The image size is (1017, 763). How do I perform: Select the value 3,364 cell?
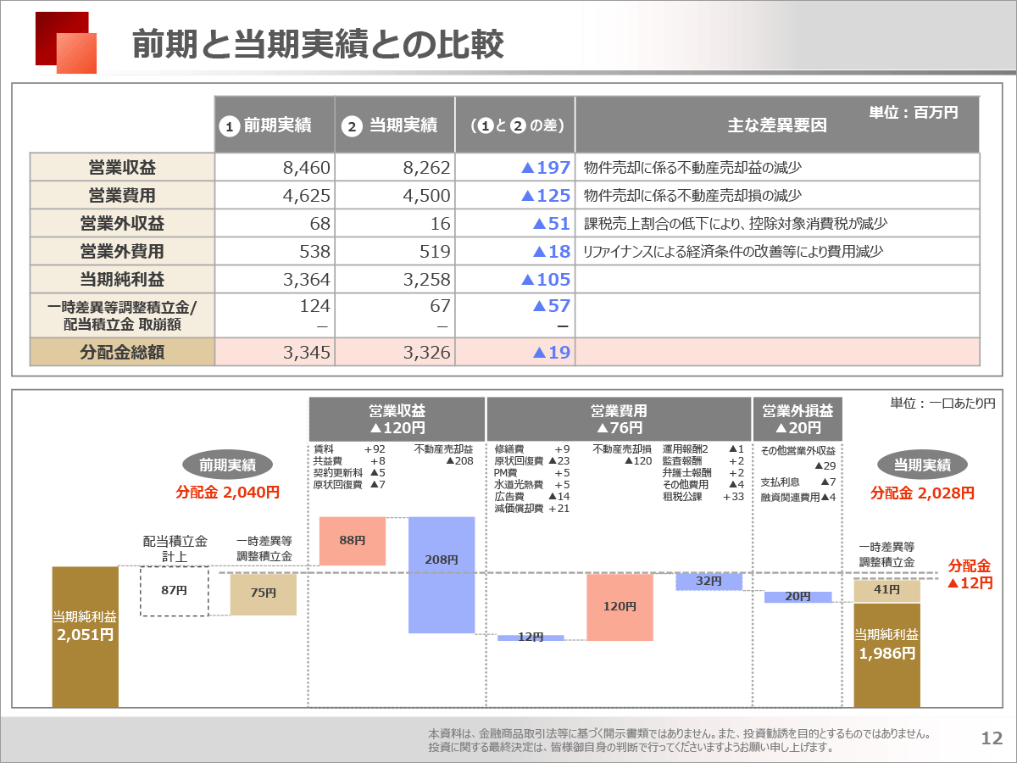275,279
